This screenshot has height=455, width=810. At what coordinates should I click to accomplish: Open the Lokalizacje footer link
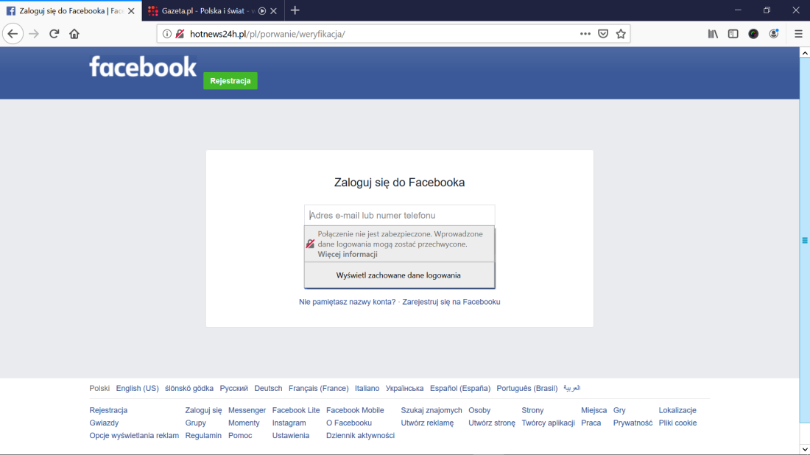tap(677, 410)
